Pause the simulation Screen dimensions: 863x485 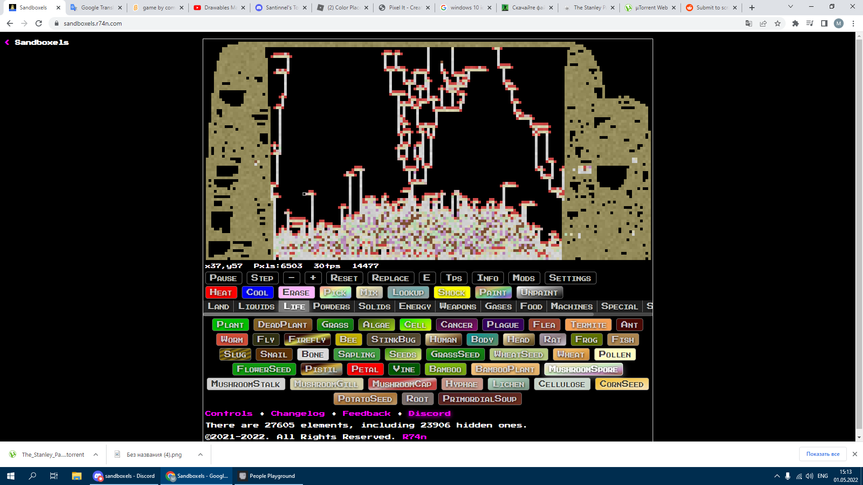pos(223,278)
